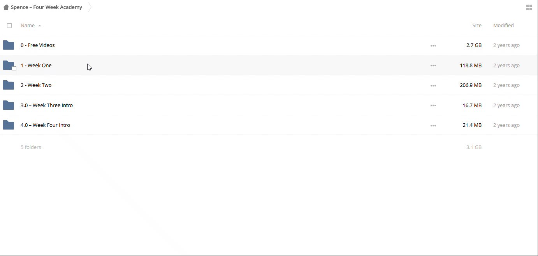Click the 3.0 – Week Three Intro folder icon
The height and width of the screenshot is (256, 538).
point(9,106)
